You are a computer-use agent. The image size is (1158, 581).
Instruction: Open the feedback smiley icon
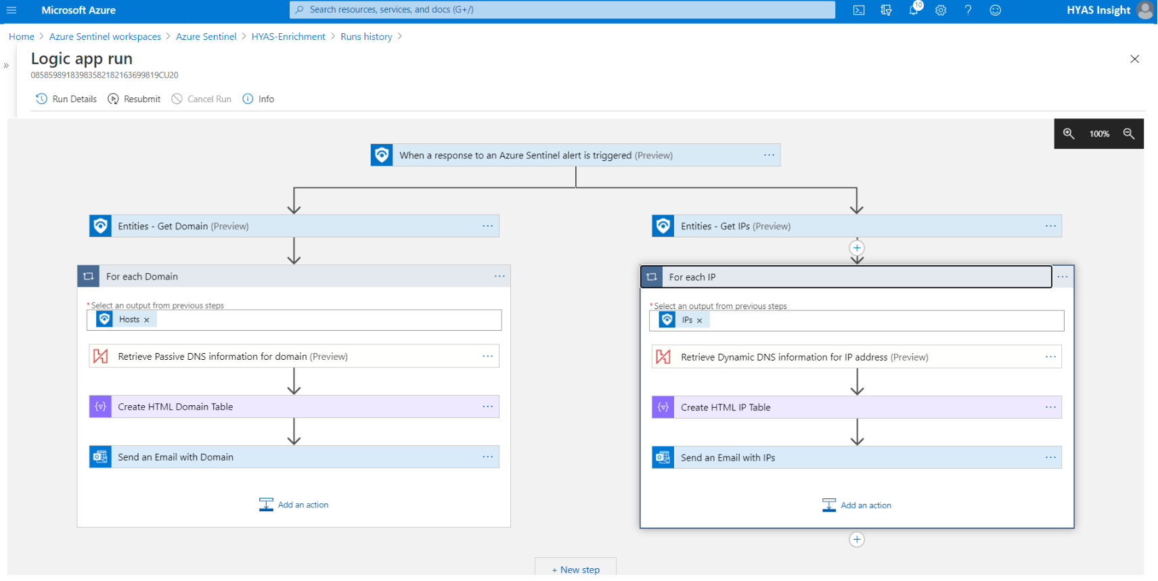(x=995, y=10)
